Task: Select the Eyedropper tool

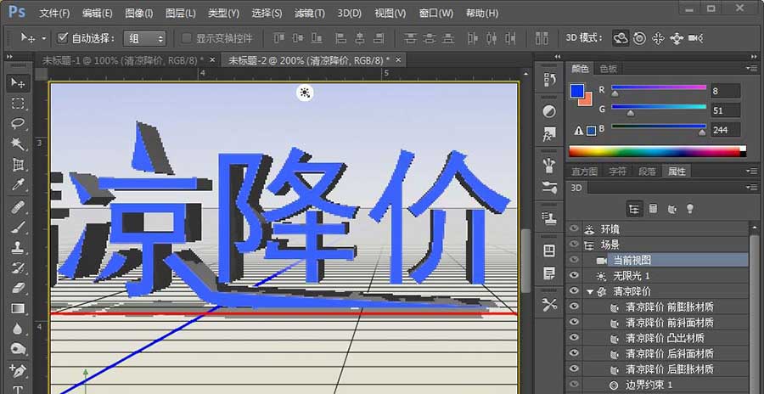Action: 18,185
